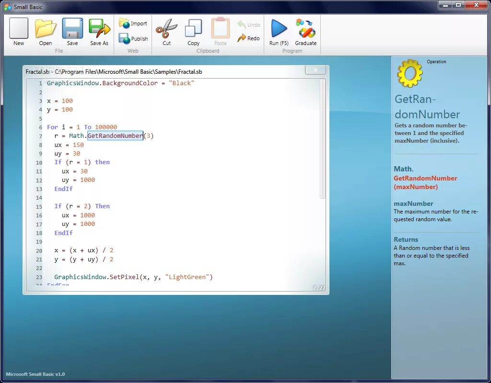Viewport: 491px width, 383px height.
Task: Click y = 100 on line 4
Action: tap(60, 110)
